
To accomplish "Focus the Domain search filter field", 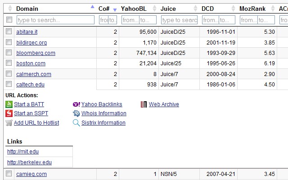I will [55, 20].
